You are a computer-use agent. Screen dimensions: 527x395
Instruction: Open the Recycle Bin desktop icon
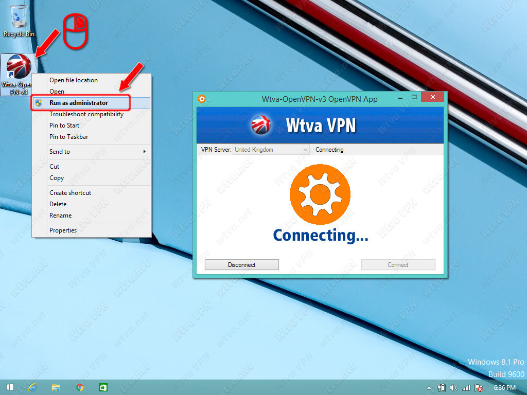(19, 20)
